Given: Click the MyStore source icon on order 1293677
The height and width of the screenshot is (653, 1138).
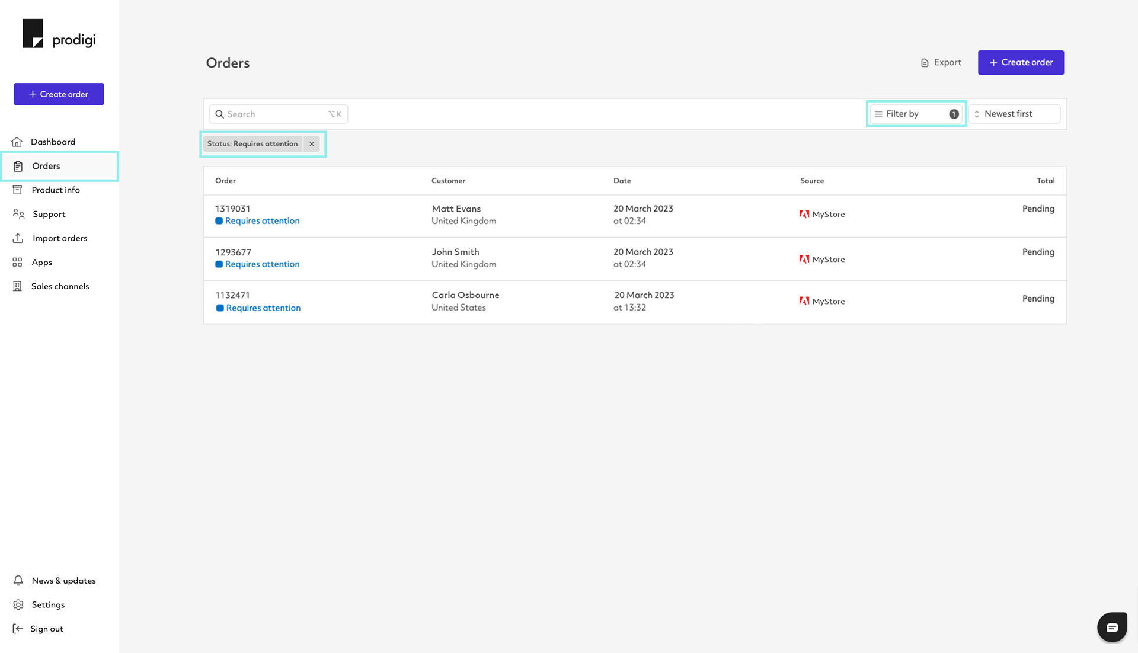Looking at the screenshot, I should [x=804, y=258].
